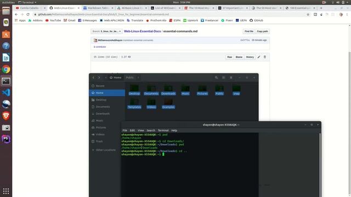Show applications grid in dock
Viewport: 351px width, 197px height.
click(6, 191)
